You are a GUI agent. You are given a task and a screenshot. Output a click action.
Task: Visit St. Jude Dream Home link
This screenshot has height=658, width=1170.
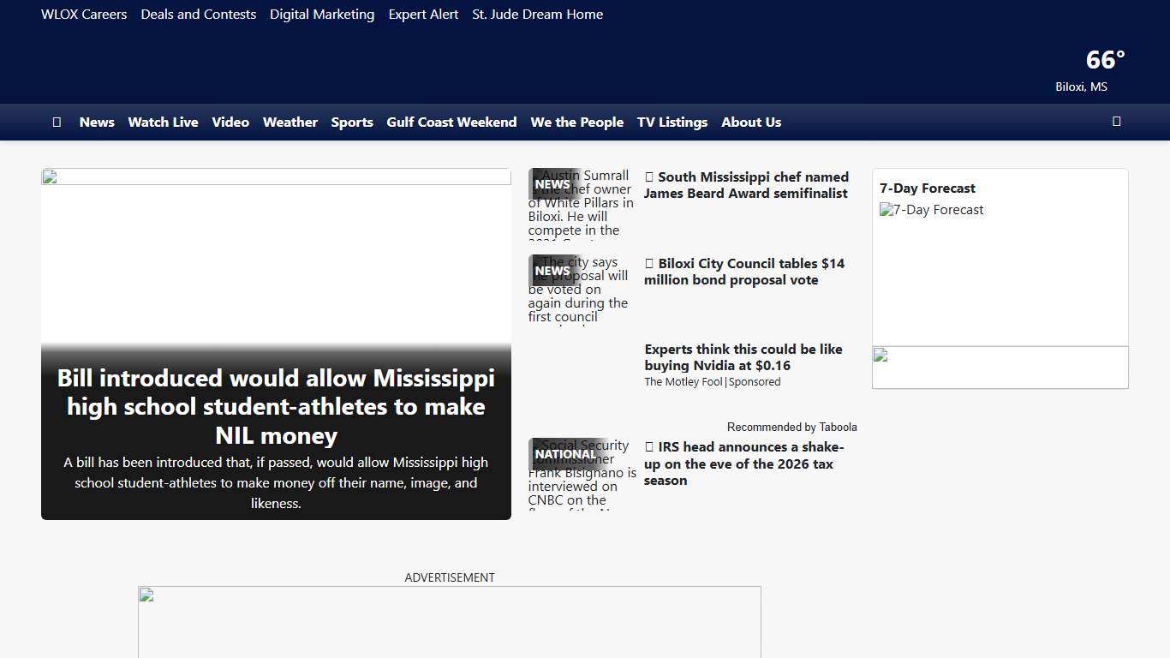pyautogui.click(x=537, y=15)
